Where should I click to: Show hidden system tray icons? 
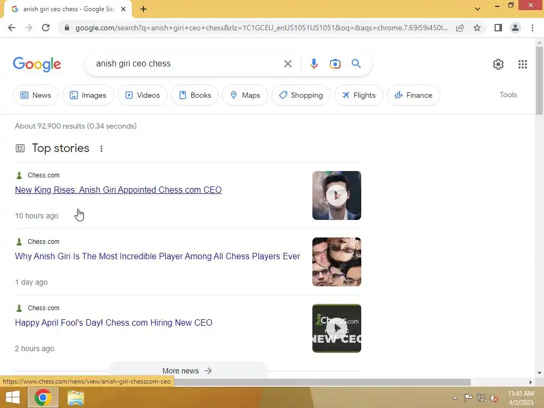point(455,398)
